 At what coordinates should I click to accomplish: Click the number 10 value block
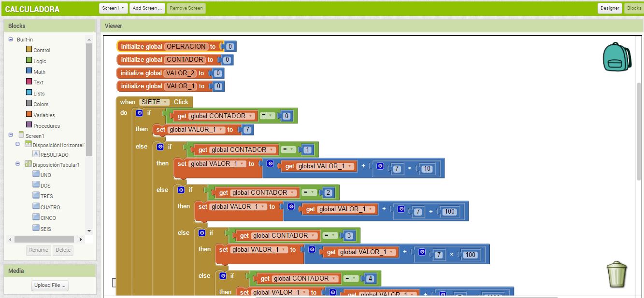point(427,169)
